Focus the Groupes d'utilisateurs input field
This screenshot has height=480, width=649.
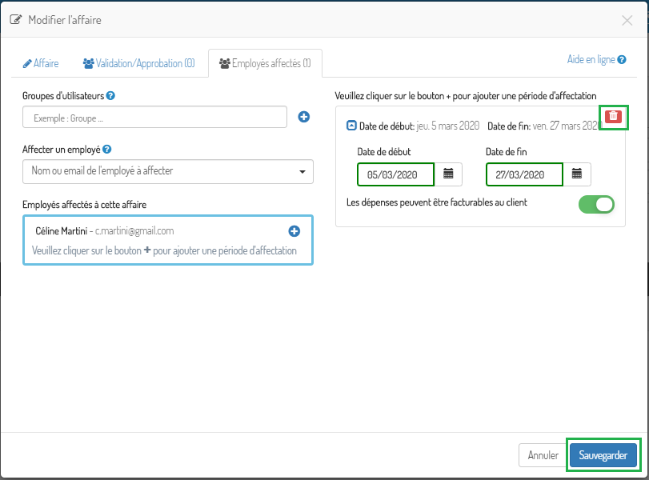point(154,117)
